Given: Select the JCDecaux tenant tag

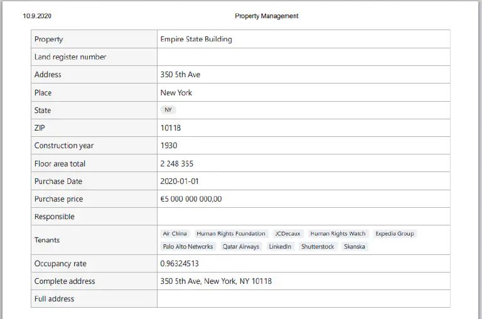Looking at the screenshot, I should (287, 234).
